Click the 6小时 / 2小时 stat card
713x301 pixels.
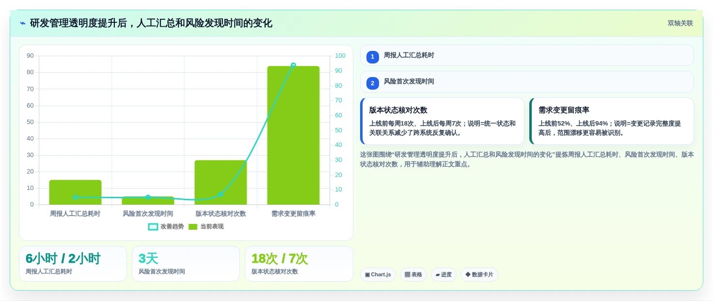pos(73,264)
